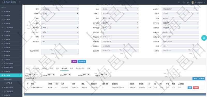Viewport: 207px width, 97px height.
Task: Click the 新建 button with pencil icon
Action: tap(202, 78)
